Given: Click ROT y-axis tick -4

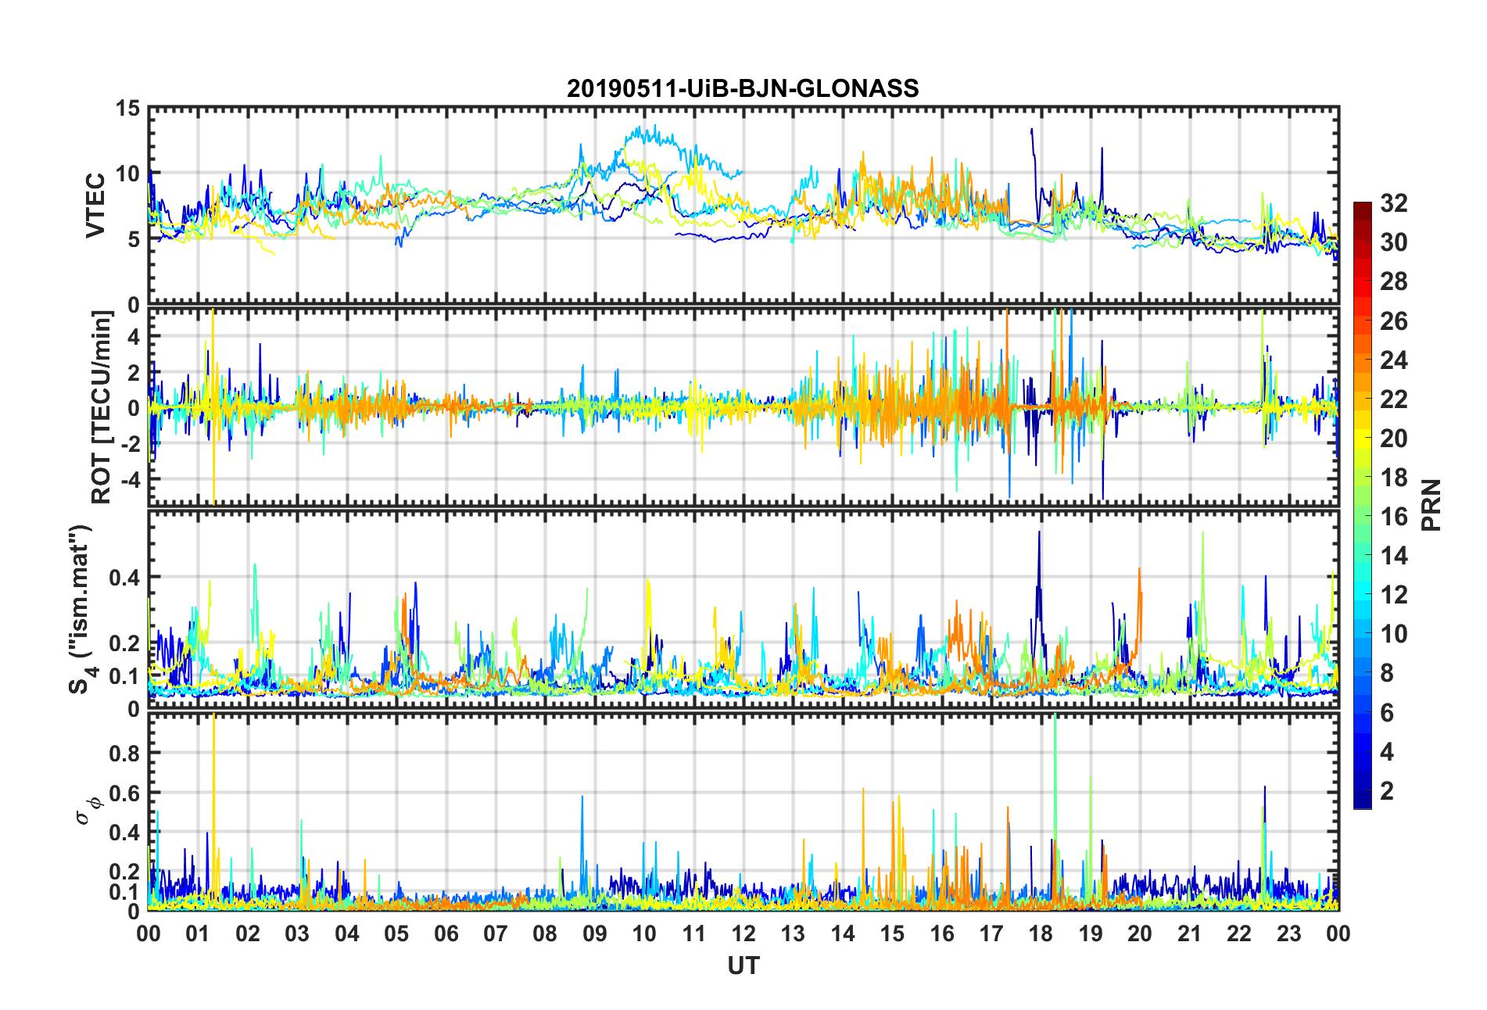Looking at the screenshot, I should [131, 478].
